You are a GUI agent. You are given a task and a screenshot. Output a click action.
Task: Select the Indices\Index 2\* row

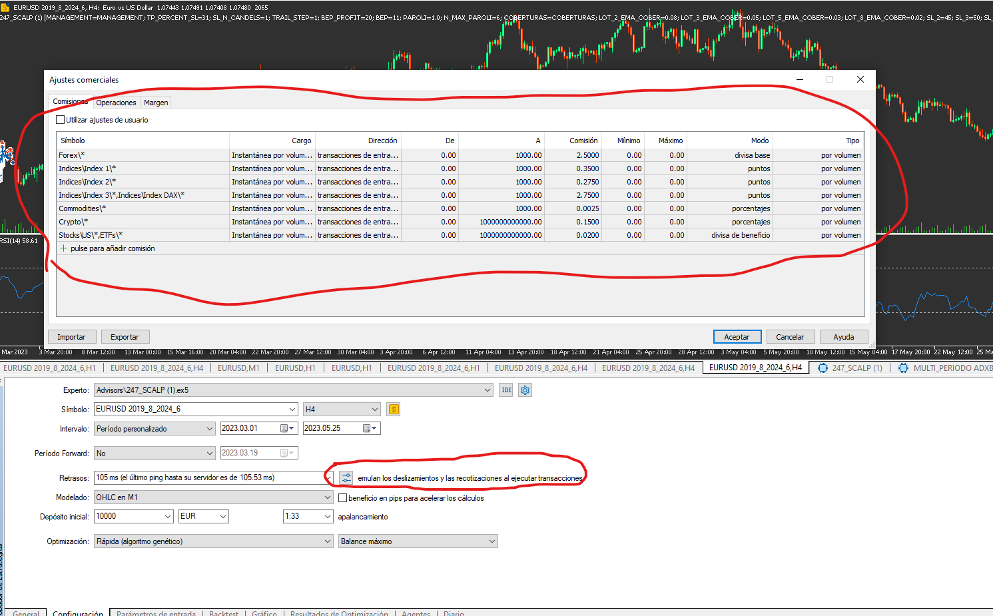460,182
